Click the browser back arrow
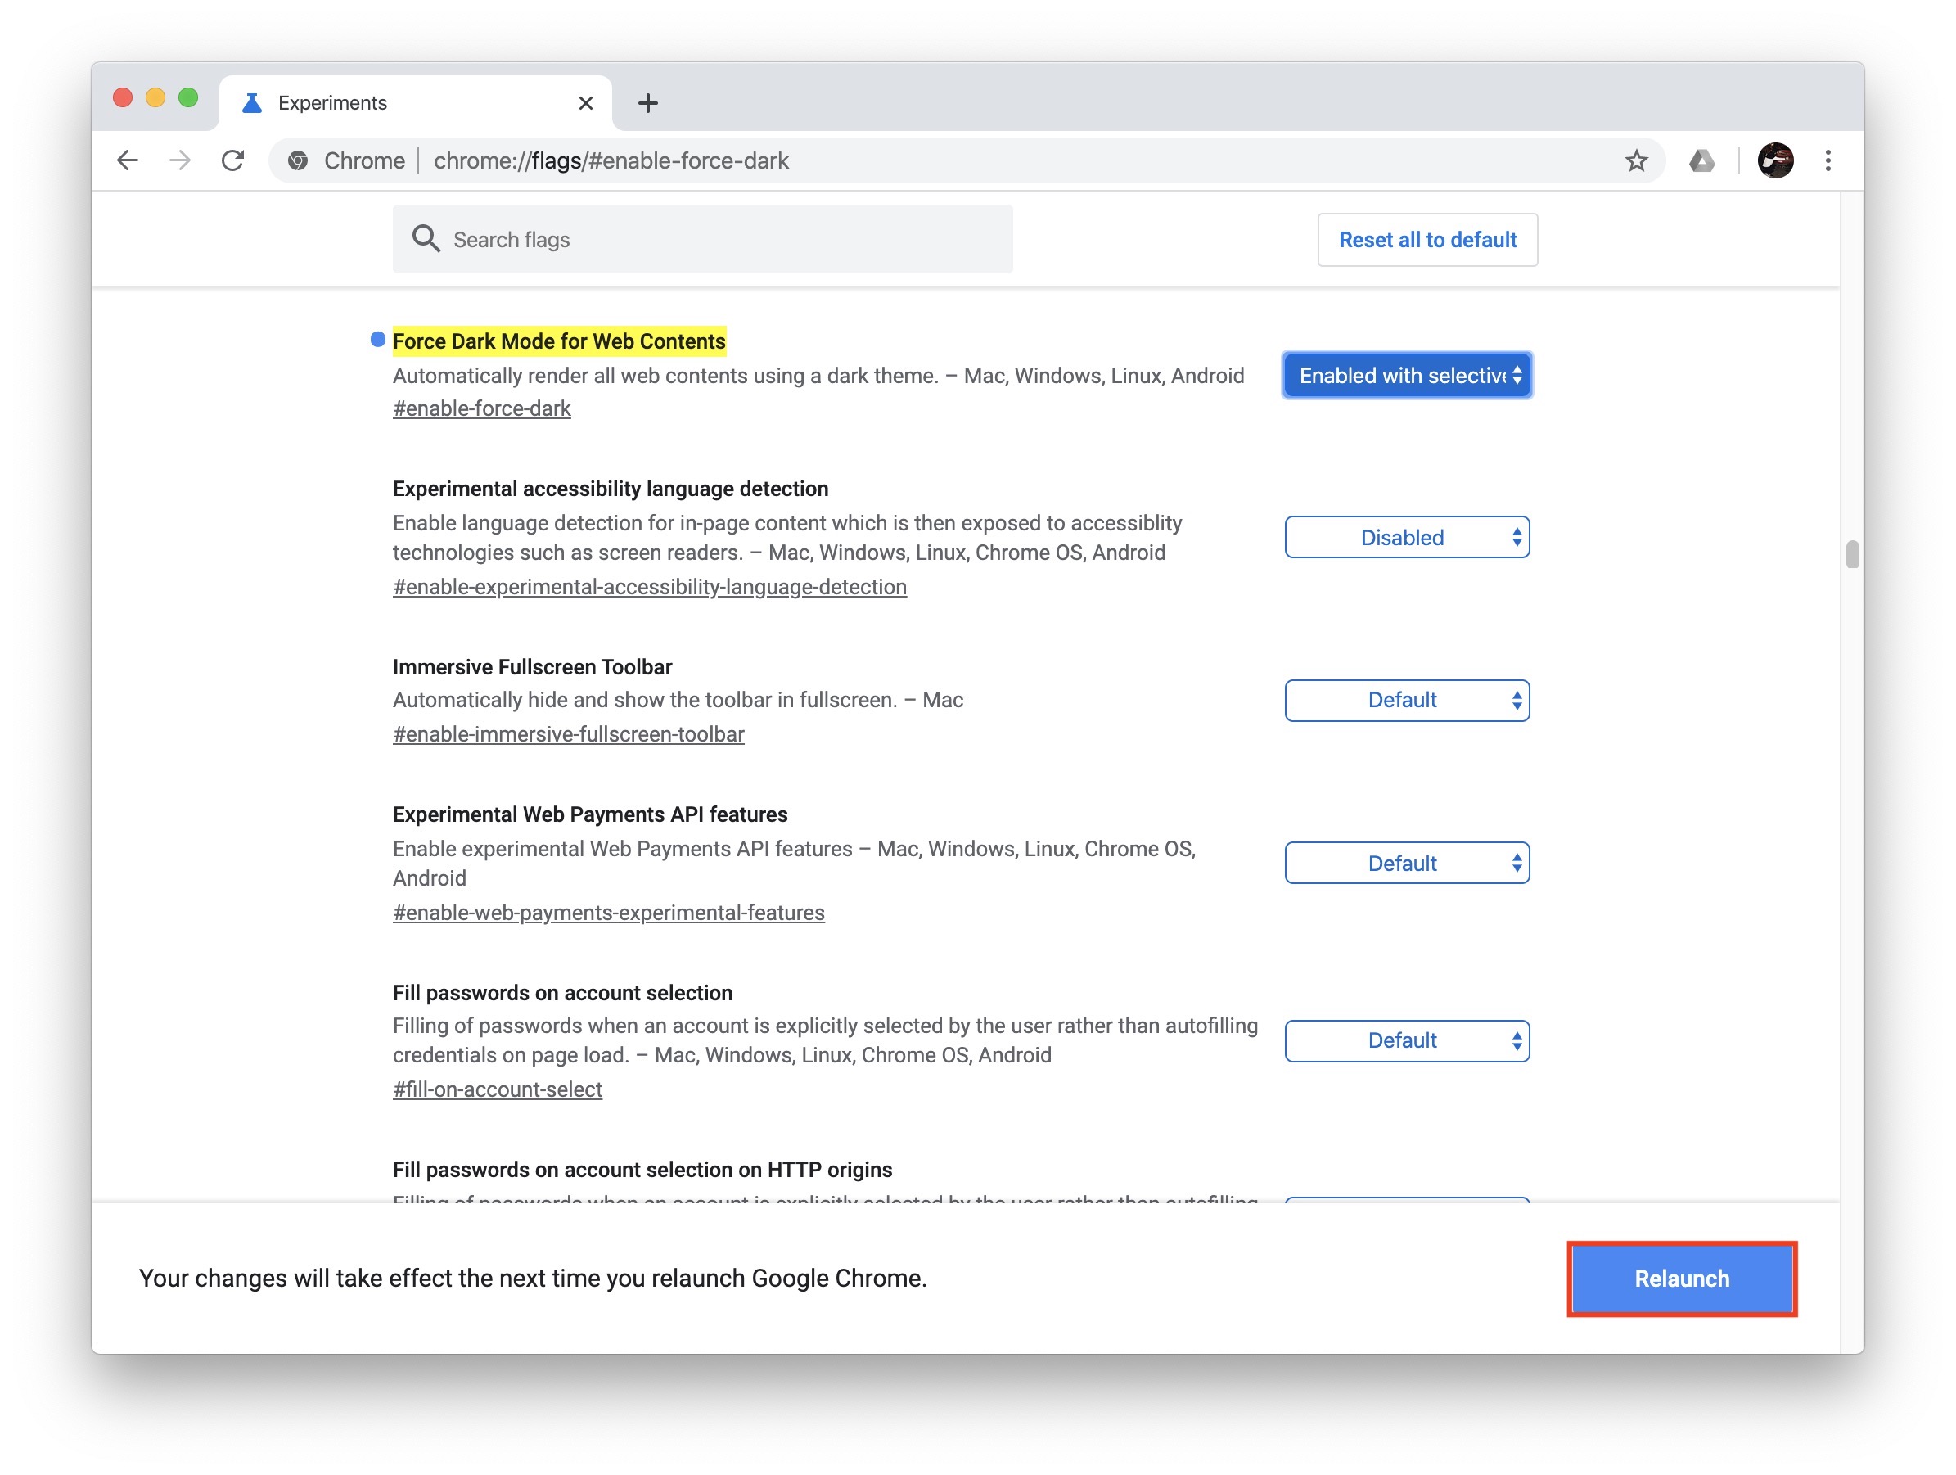Image resolution: width=1956 pixels, height=1475 pixels. 128,161
